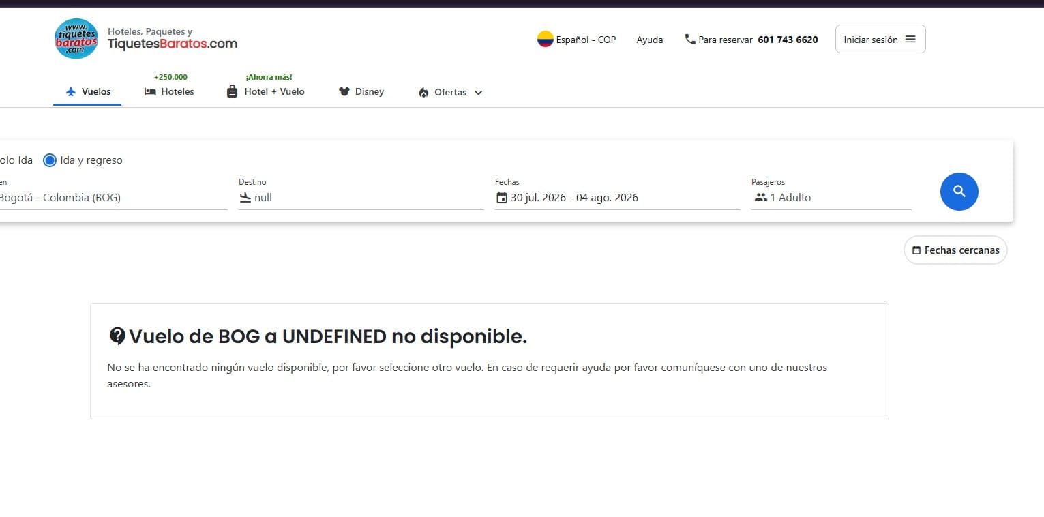
Task: Click the Vuelos tab
Action: coord(88,91)
